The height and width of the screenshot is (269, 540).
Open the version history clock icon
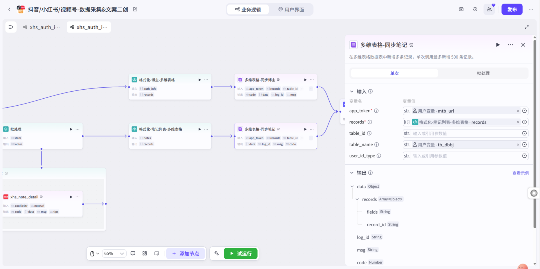[x=475, y=9]
